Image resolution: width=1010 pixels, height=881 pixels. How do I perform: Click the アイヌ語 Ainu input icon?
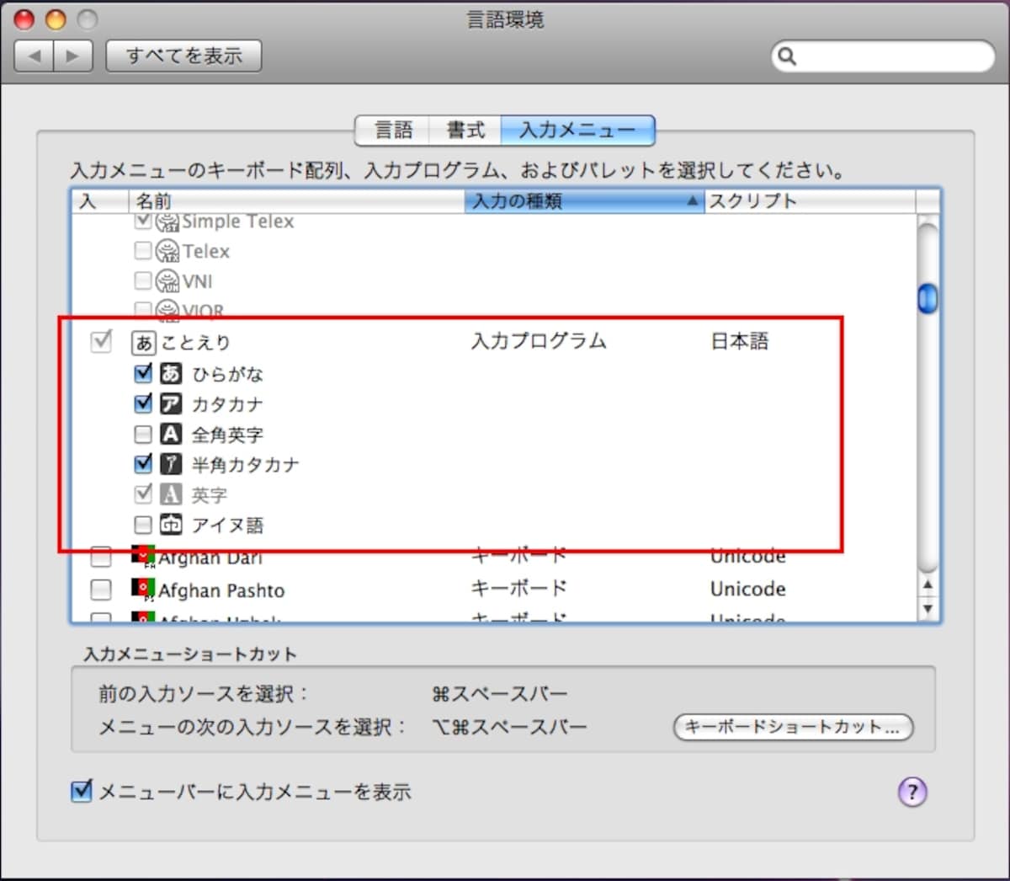pos(171,525)
